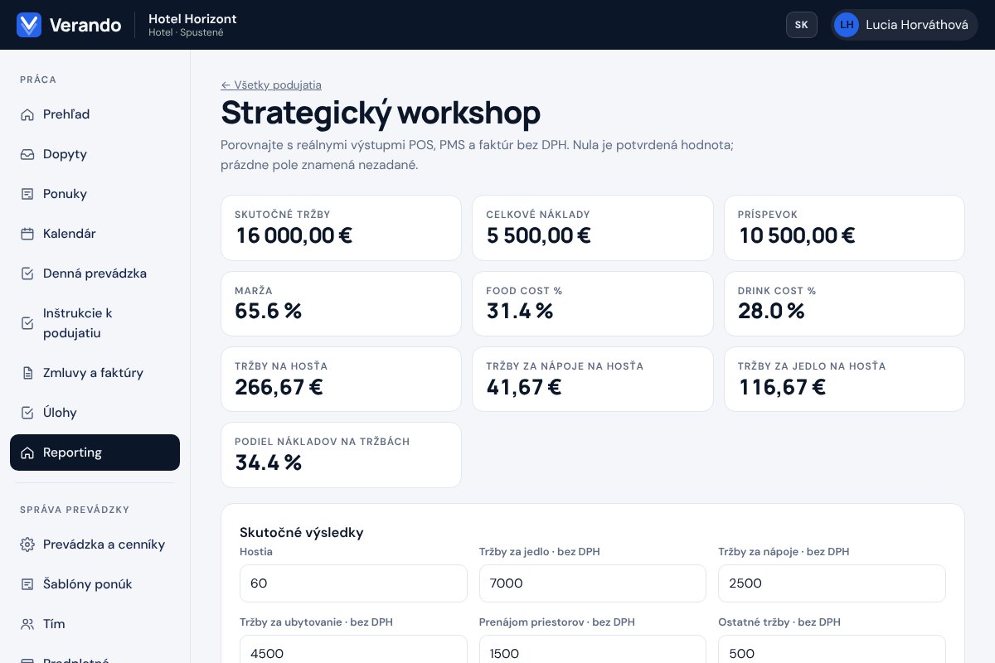This screenshot has width=995, height=663.
Task: Click the Dopyty inbox icon
Action: [27, 154]
